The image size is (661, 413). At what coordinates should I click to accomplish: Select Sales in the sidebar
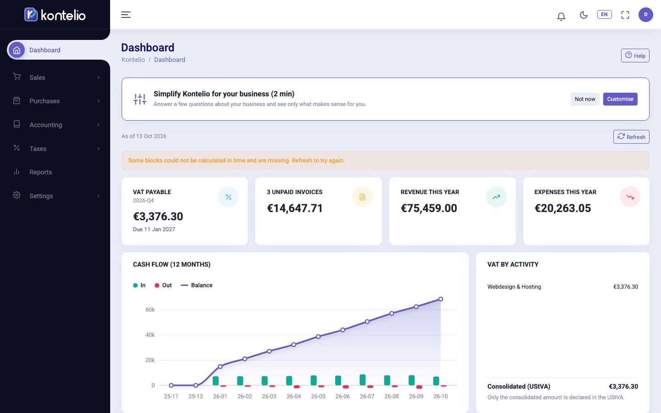[x=55, y=78]
